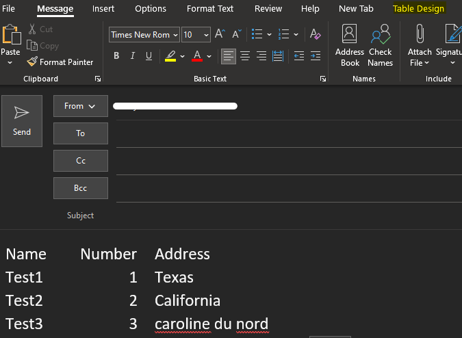Toggle Bold formatting
Image resolution: width=462 pixels, height=338 pixels.
coord(116,55)
